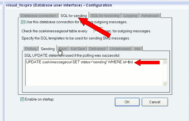Switch to the Sent sub-tab
The height and width of the screenshot is (121, 189).
point(63,49)
